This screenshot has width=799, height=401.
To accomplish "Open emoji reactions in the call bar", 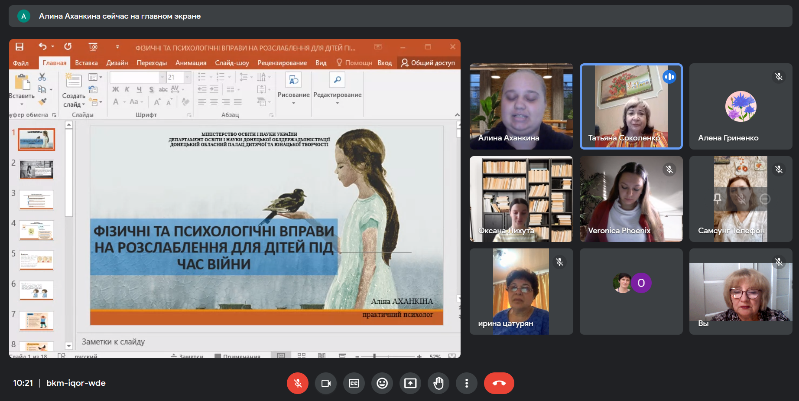I will 382,383.
